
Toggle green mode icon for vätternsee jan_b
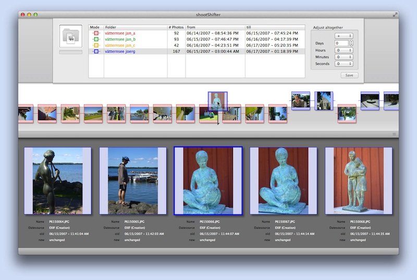point(96,39)
